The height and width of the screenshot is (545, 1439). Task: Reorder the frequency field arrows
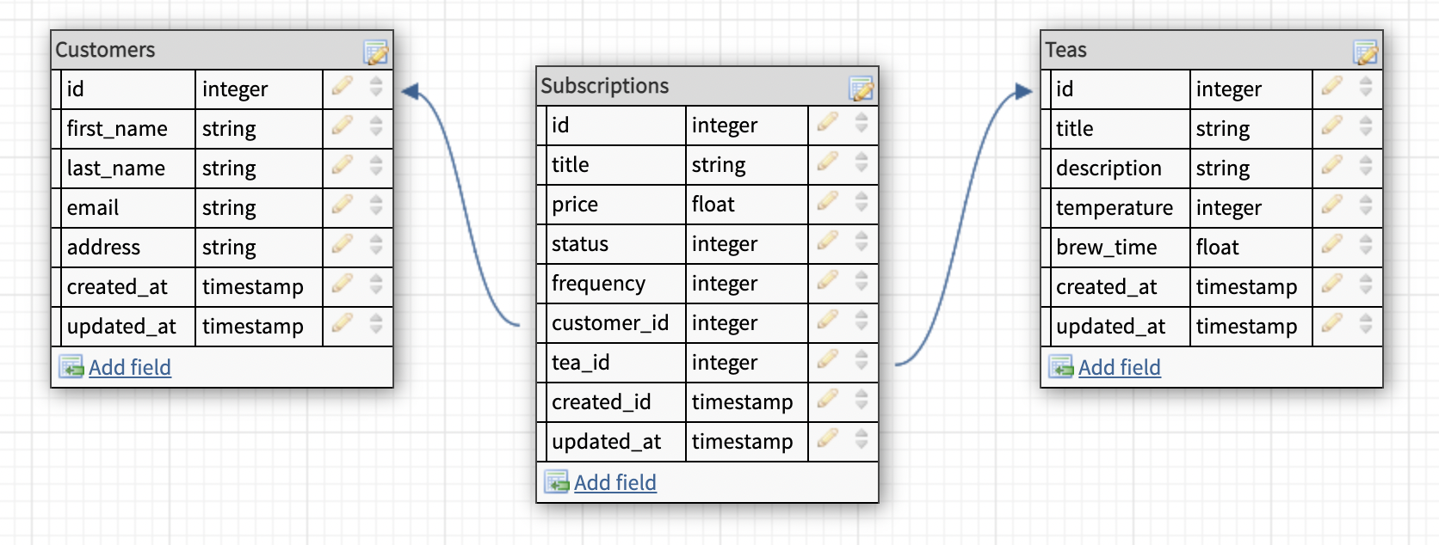(862, 280)
